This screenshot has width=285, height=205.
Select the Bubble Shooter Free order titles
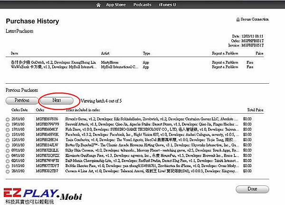click(x=152, y=166)
